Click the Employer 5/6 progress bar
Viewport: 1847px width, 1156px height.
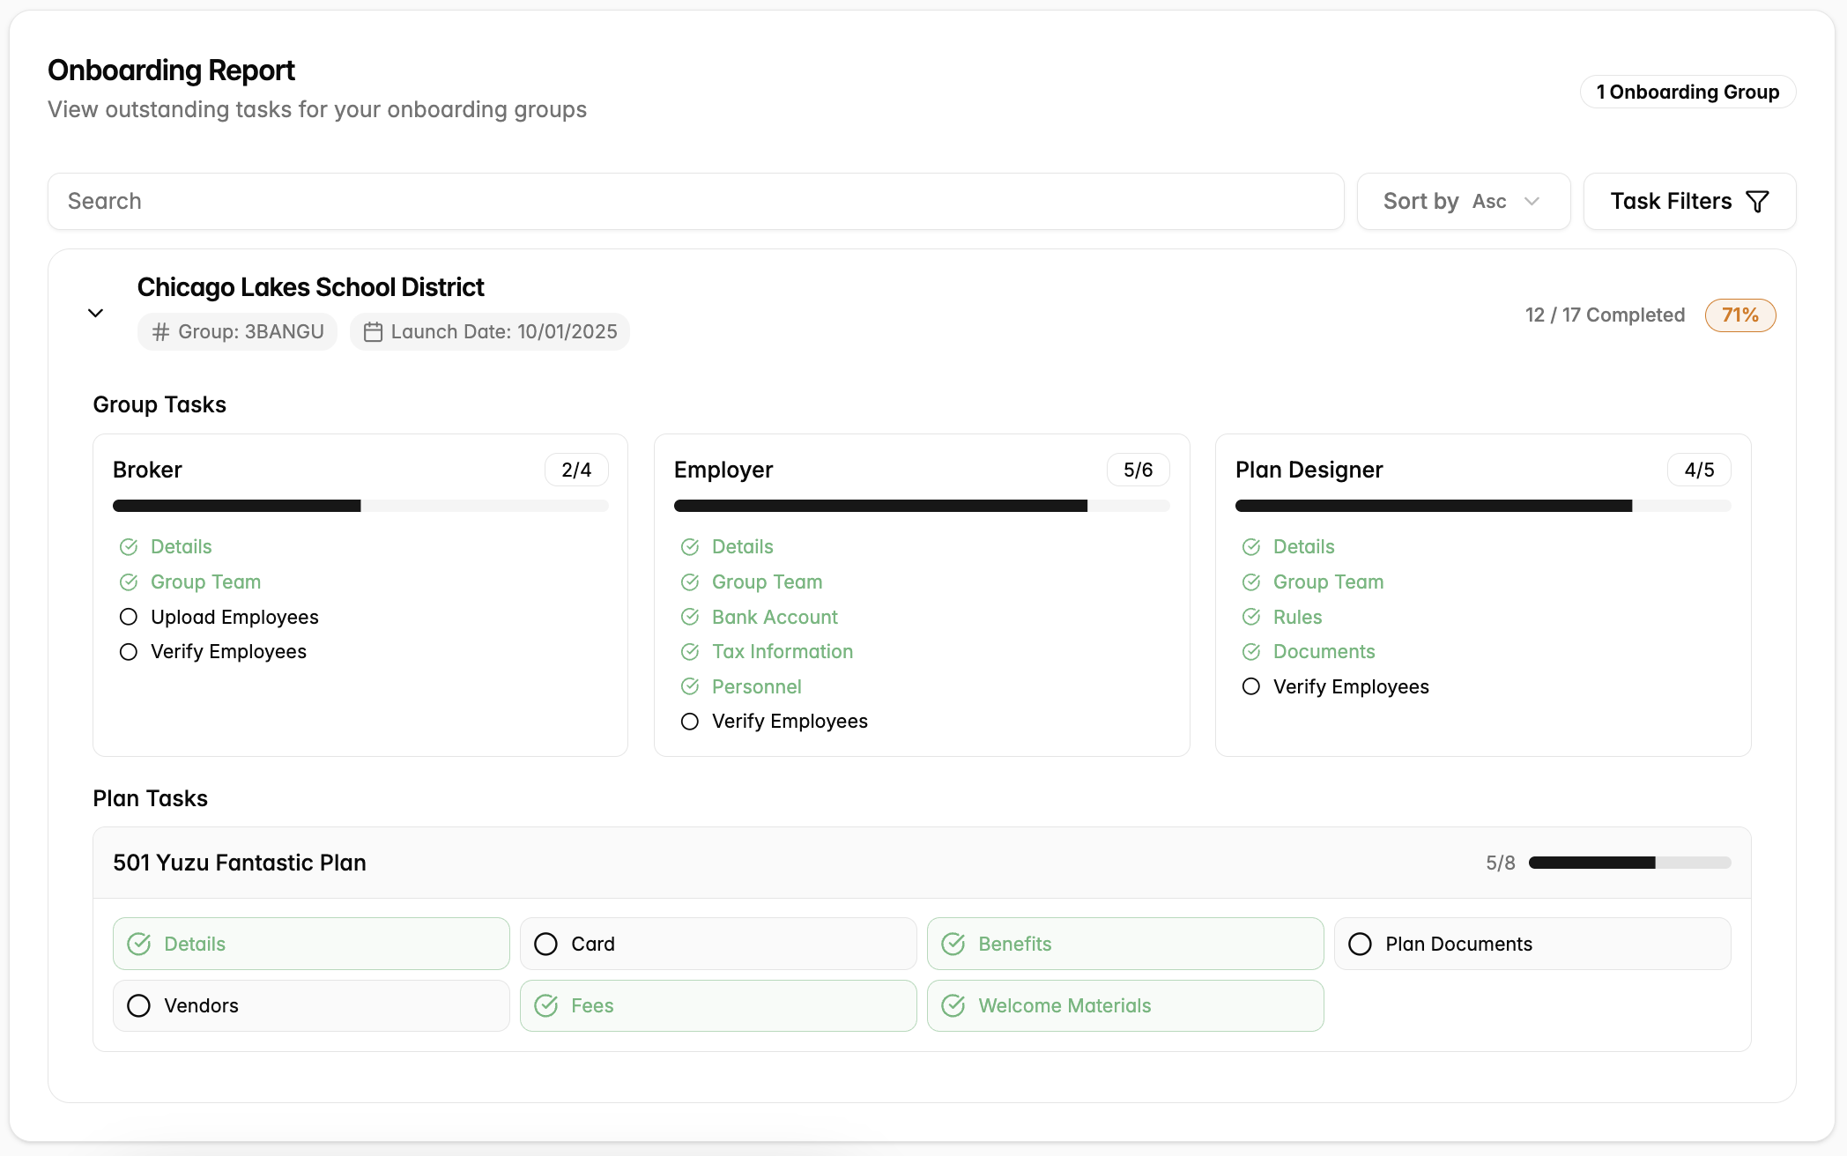pyautogui.click(x=921, y=506)
